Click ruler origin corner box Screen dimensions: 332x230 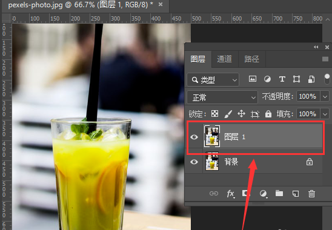pyautogui.click(x=7, y=18)
